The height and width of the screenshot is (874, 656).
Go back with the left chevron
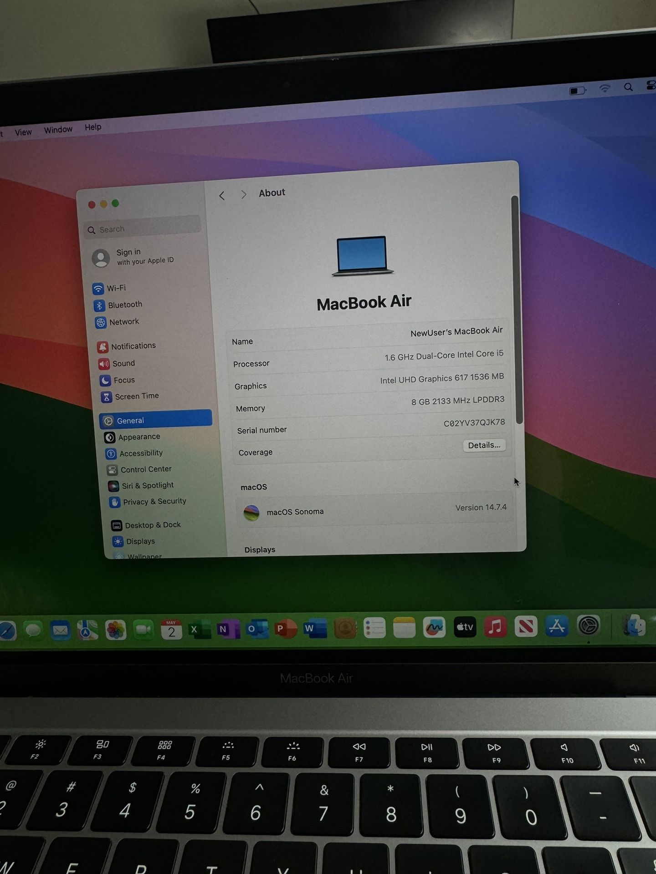click(222, 196)
